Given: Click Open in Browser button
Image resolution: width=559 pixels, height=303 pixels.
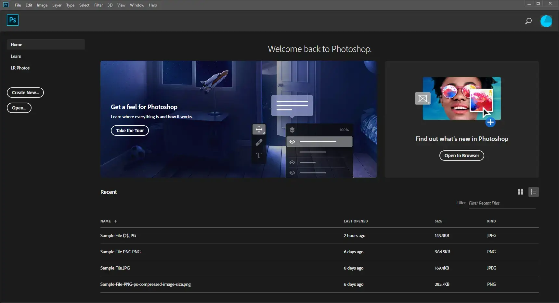Looking at the screenshot, I should (x=462, y=156).
